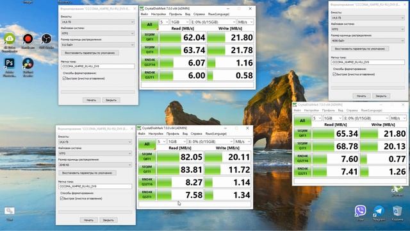
Task: Open the allocation unit size dropdown showing 2048 КБ
Action: (95, 165)
